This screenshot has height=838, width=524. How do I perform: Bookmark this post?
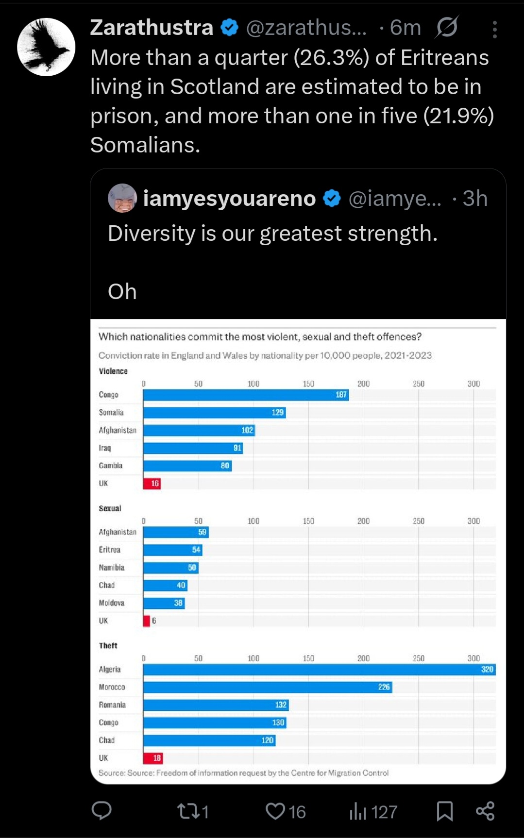click(x=444, y=811)
